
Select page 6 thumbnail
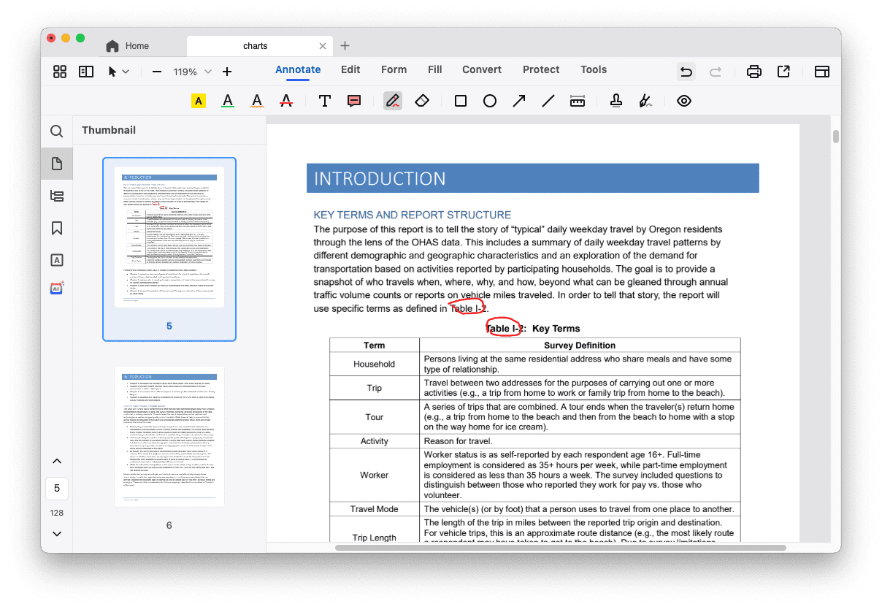click(x=169, y=436)
